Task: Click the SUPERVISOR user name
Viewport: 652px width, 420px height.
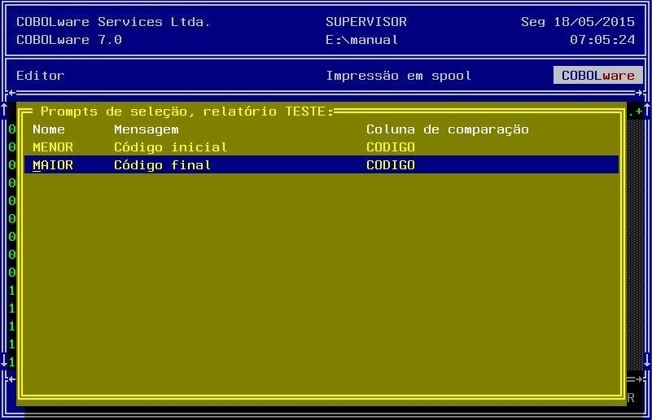Action: tap(366, 22)
